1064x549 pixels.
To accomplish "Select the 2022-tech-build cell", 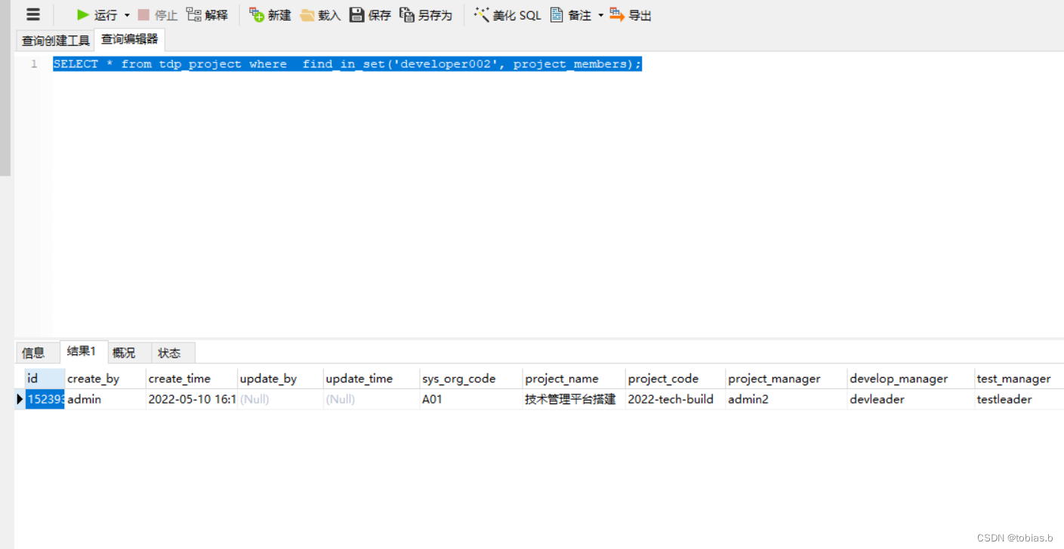I will [x=675, y=399].
